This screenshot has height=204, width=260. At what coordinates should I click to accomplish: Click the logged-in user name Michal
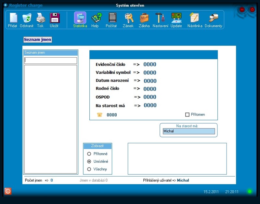[x=183, y=180]
